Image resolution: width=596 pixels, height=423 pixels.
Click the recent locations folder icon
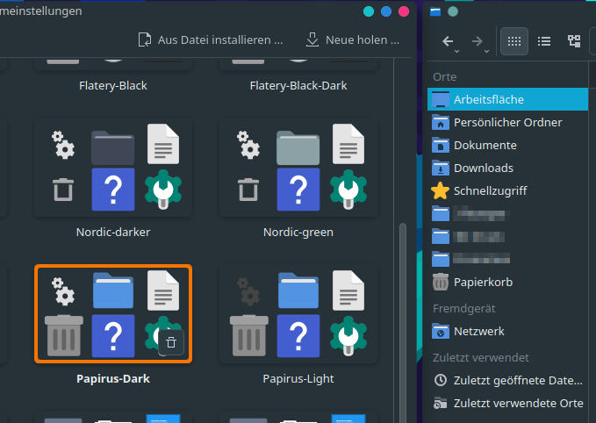coord(441,403)
